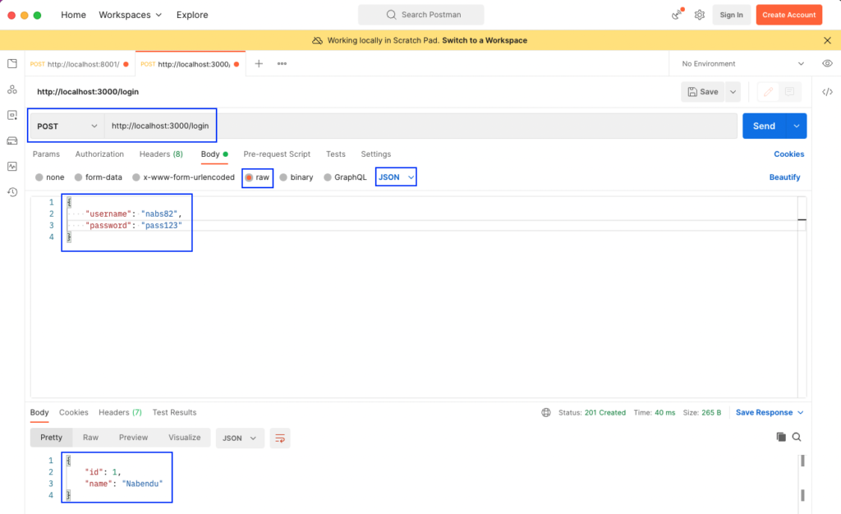This screenshot has width=841, height=514.
Task: Open the request Headers (8) tab
Action: point(161,154)
